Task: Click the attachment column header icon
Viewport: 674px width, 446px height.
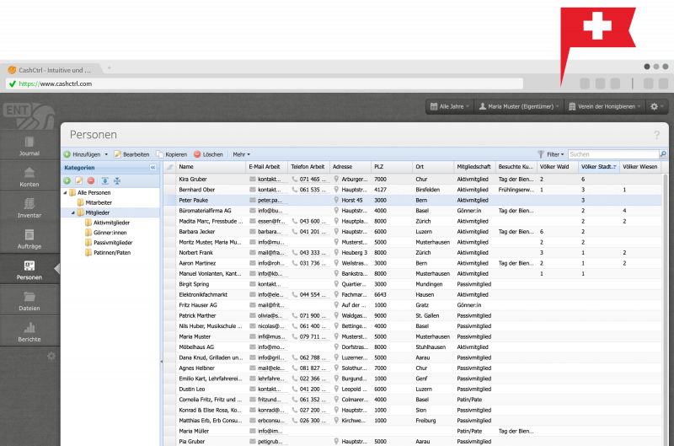Action: (x=170, y=167)
